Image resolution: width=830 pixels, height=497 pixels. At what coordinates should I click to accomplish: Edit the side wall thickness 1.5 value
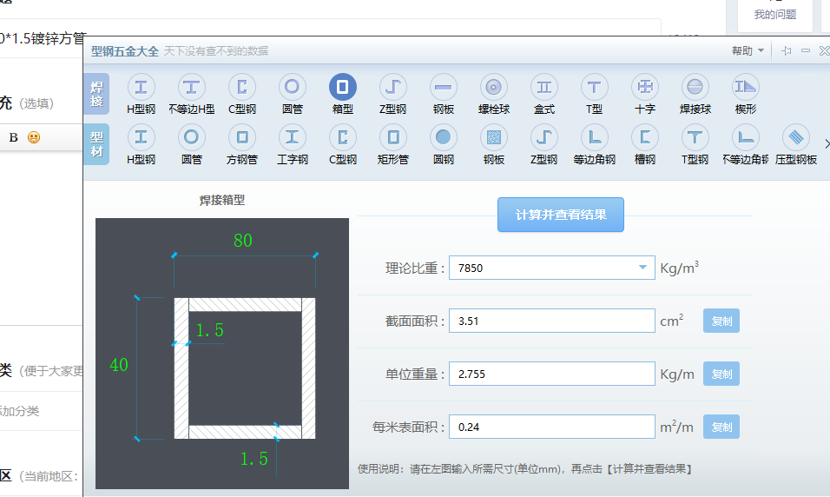pos(209,330)
